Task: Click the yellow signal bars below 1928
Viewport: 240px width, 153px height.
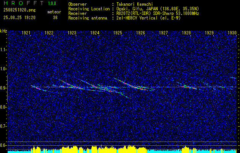Action: tap(185, 150)
